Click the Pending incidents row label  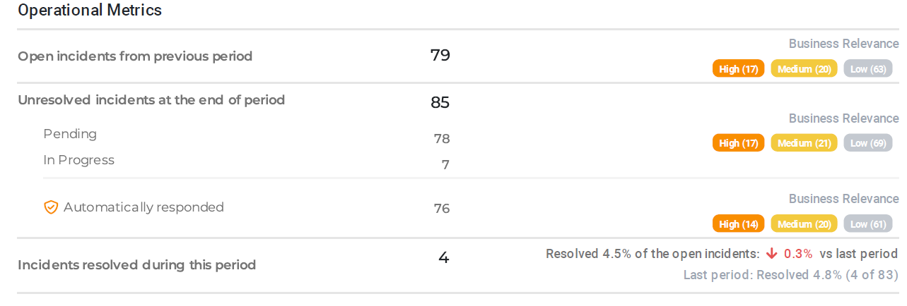coord(70,134)
